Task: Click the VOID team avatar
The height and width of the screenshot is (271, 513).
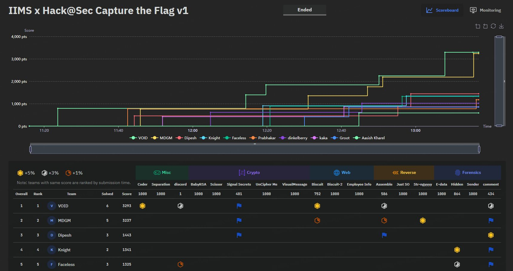Action: [x=52, y=206]
